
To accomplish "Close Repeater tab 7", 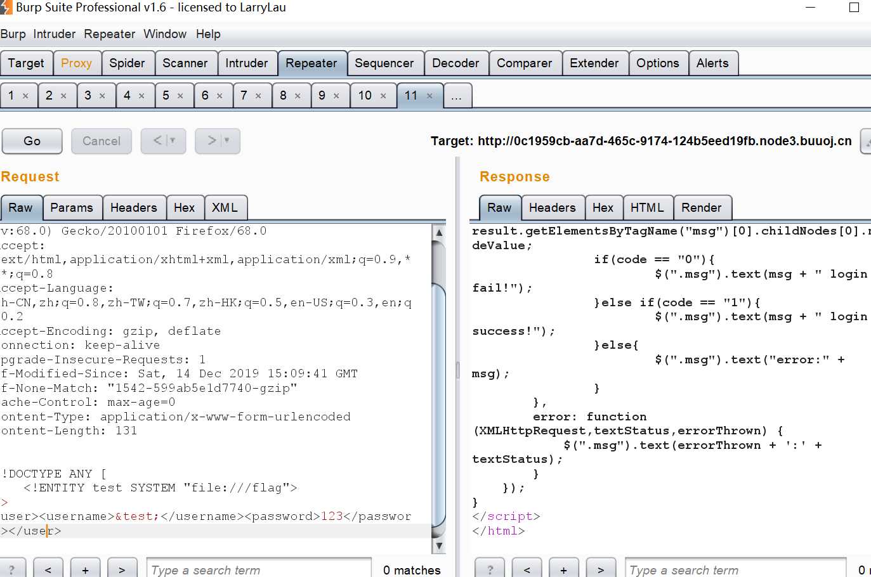I will (258, 96).
